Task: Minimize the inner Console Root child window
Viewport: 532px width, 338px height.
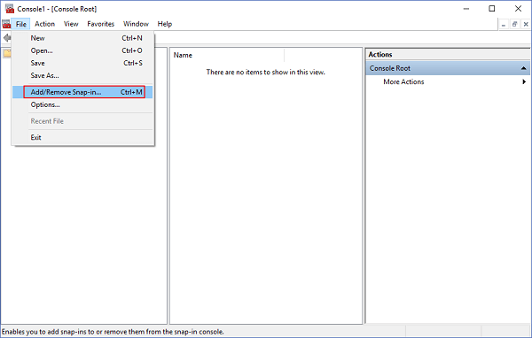Action: [504, 25]
